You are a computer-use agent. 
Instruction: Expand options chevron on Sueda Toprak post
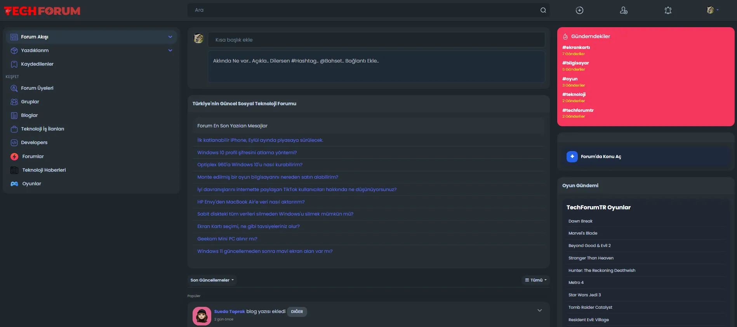coord(539,310)
